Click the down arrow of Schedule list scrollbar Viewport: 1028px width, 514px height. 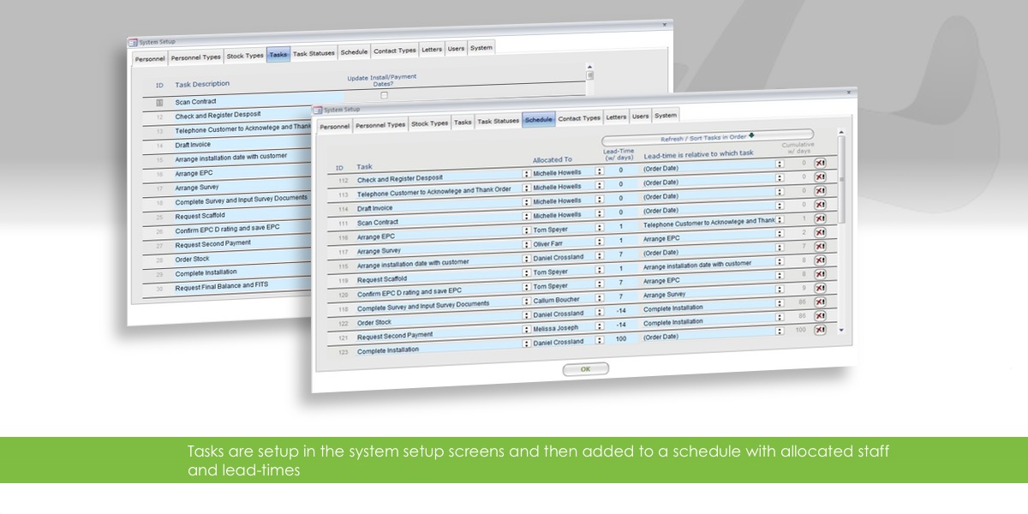(x=840, y=330)
